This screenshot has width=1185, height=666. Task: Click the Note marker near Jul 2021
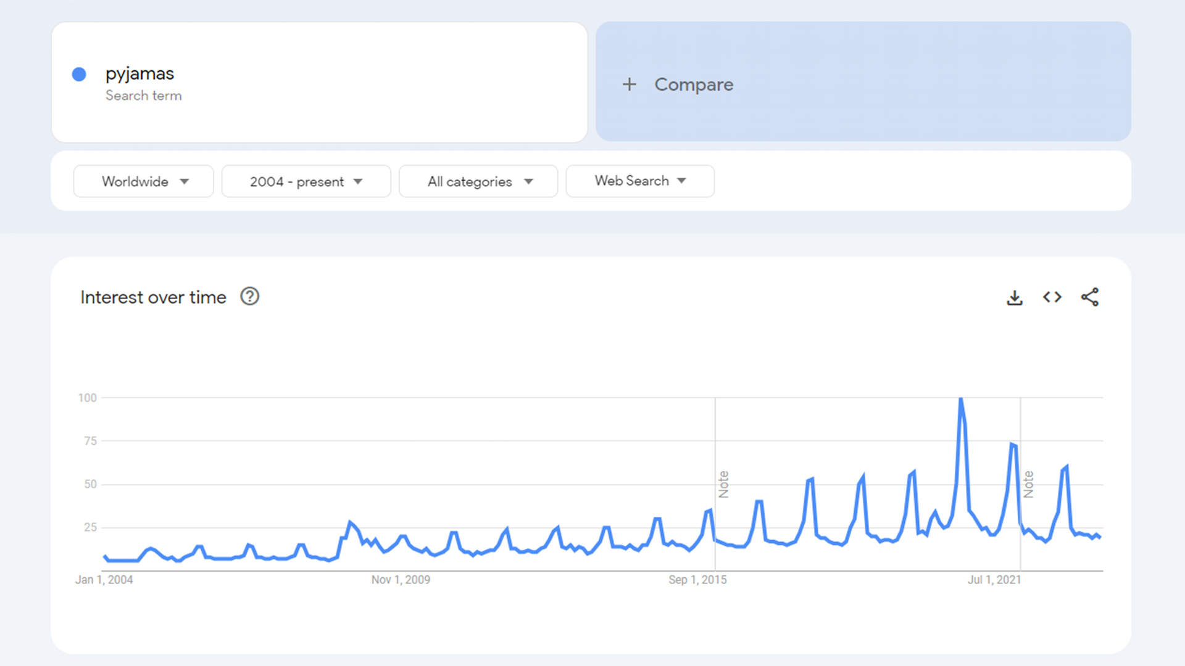pos(1029,484)
